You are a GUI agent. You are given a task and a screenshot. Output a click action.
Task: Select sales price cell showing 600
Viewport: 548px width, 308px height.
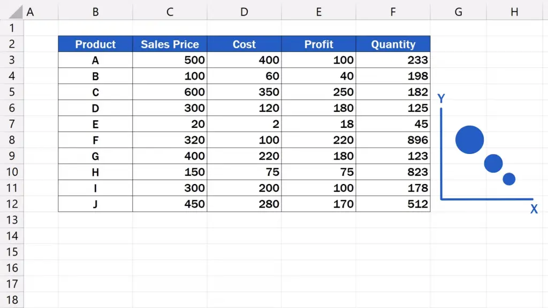coord(170,92)
